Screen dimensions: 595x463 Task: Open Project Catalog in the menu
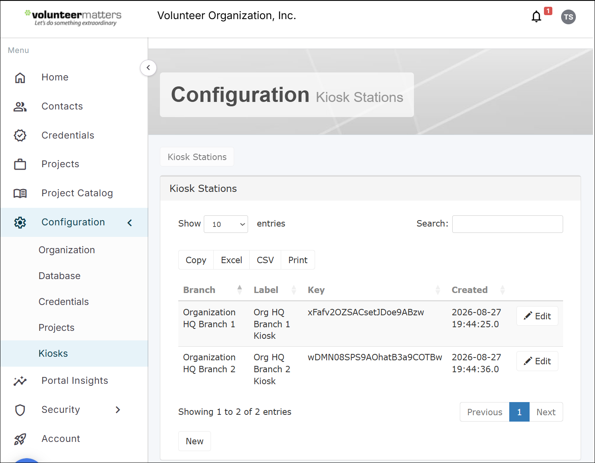77,193
